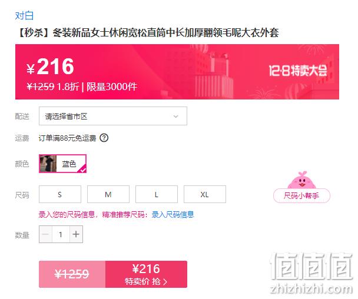
Task: Select size XL
Action: tap(205, 194)
